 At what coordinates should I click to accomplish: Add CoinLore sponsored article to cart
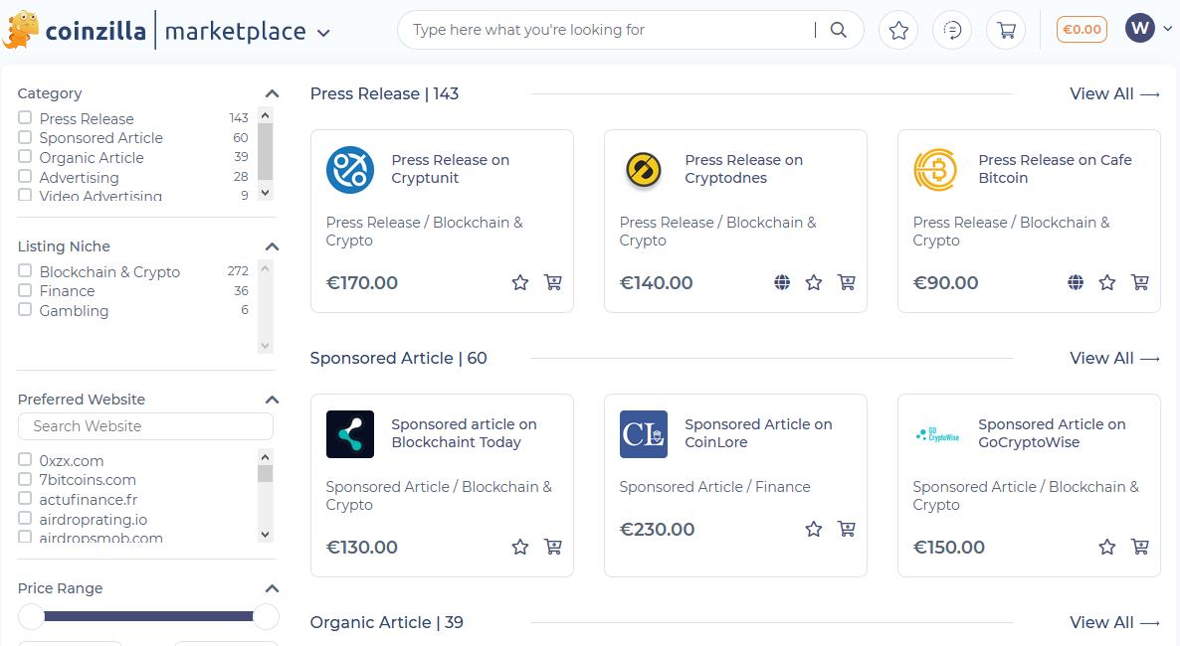[x=847, y=529]
